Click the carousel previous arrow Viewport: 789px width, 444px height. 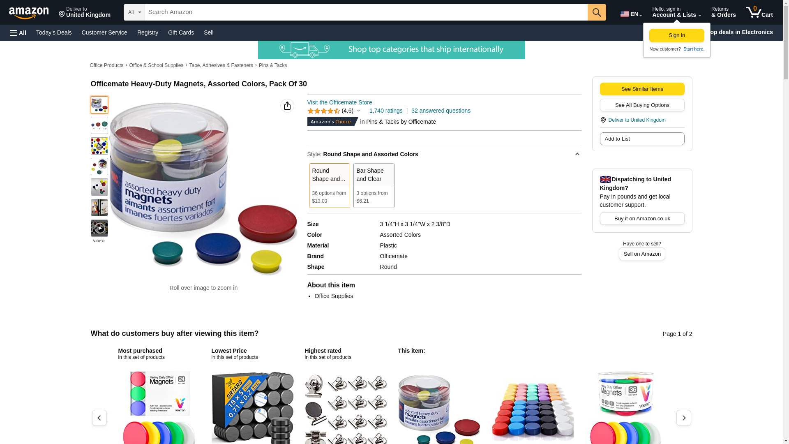coord(99,418)
